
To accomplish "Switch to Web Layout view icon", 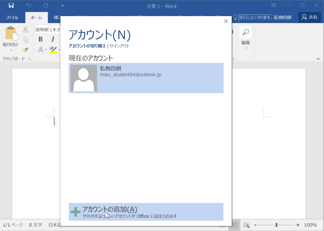I will pyautogui.click(x=246, y=225).
